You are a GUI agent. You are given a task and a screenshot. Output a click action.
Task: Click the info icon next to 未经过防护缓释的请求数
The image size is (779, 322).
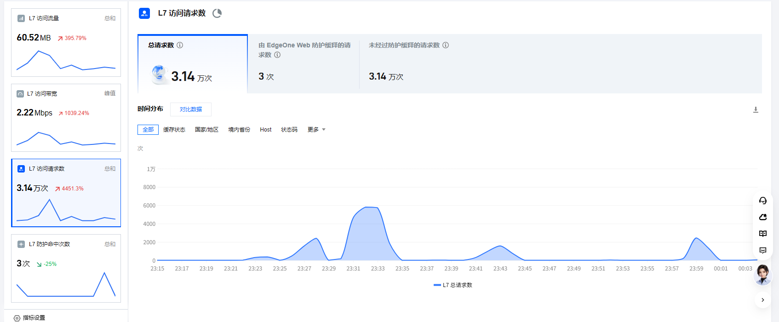click(x=446, y=45)
